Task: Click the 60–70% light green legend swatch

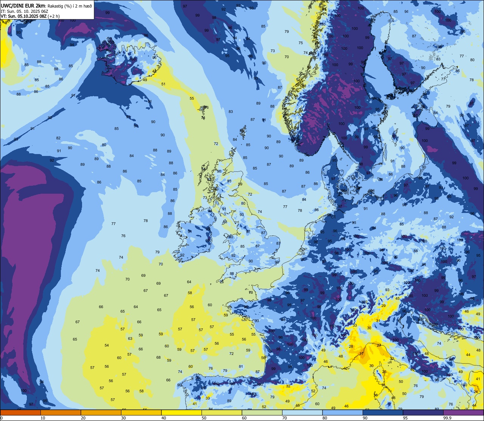Action: pyautogui.click(x=262, y=412)
